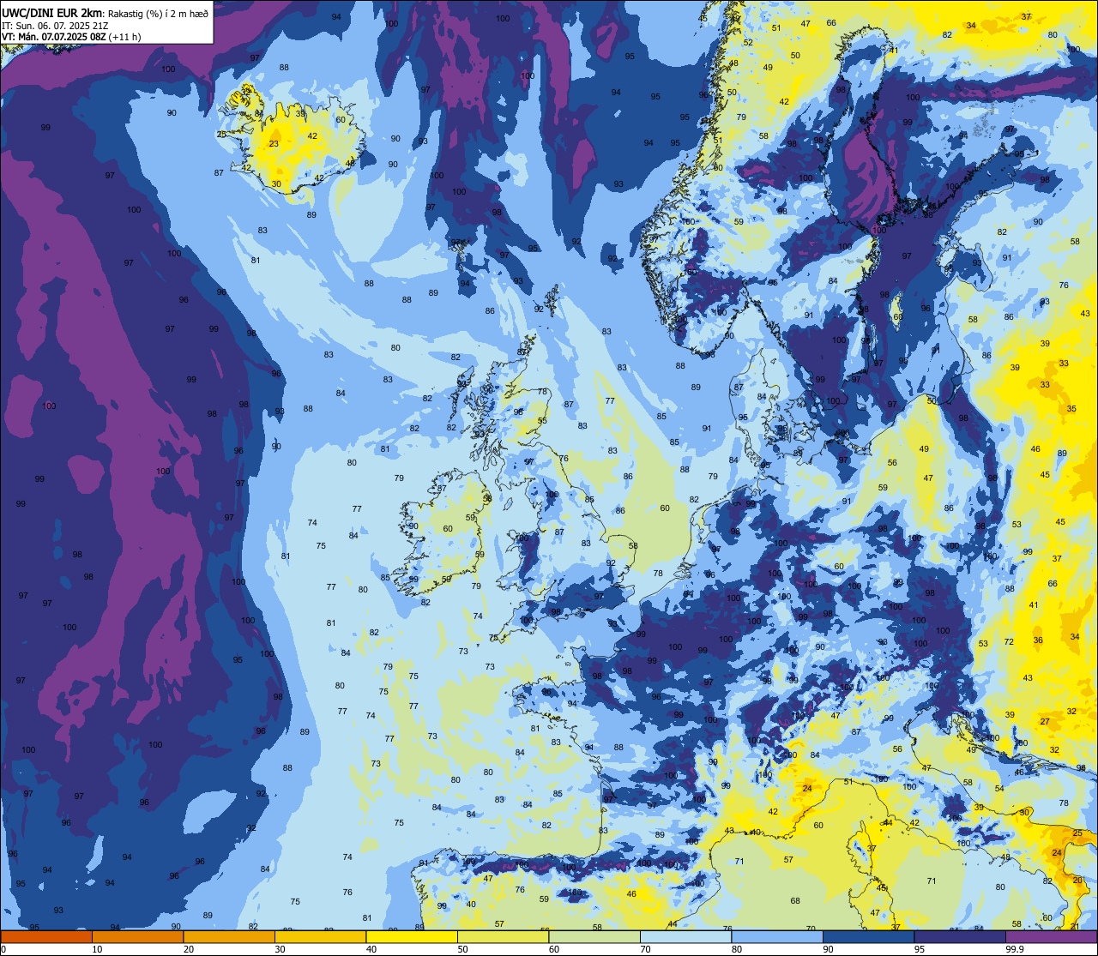1098x956 pixels.
Task: Click the 'Rakastig (%) í 2 m hæð' label
Action: 157,13
